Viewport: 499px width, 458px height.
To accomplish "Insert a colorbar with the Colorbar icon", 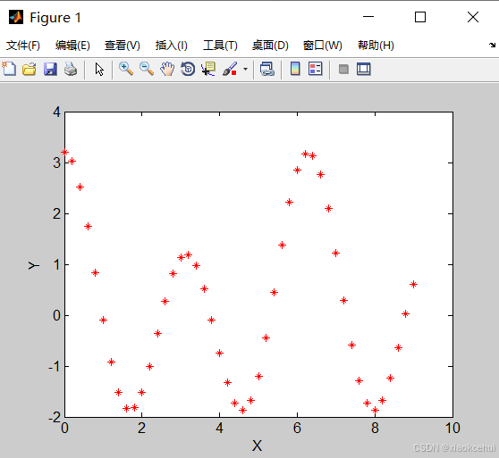I will click(295, 69).
